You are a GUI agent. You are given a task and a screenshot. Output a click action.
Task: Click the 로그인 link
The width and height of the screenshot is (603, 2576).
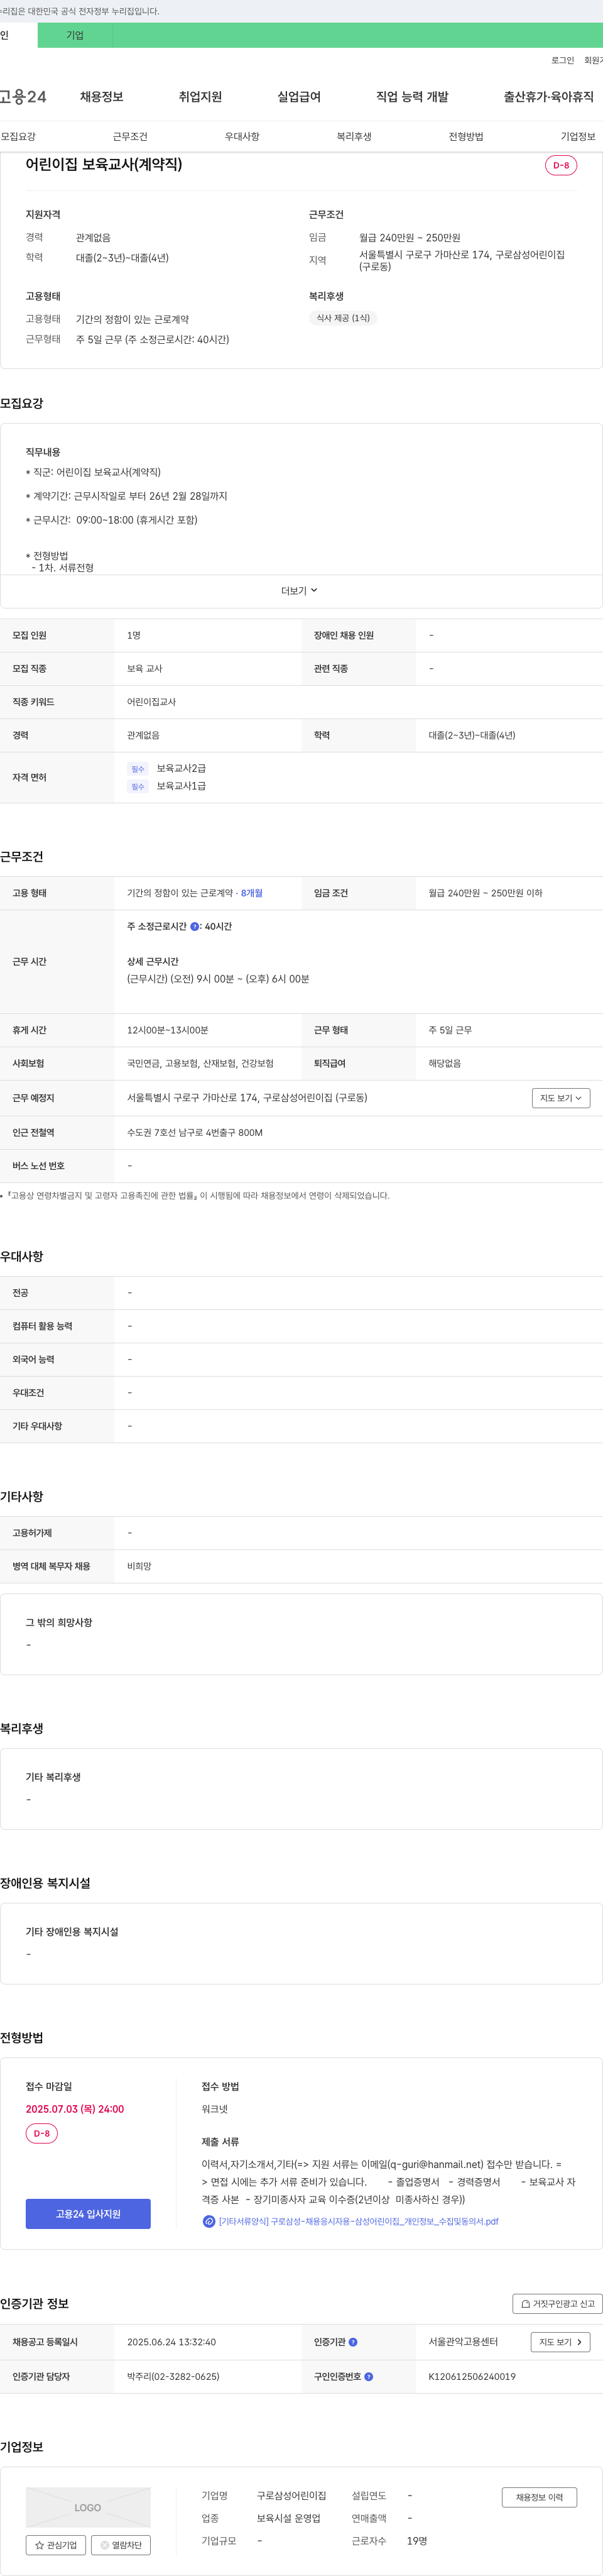click(x=562, y=60)
